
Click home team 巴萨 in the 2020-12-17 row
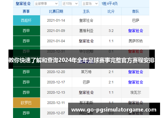86,82
